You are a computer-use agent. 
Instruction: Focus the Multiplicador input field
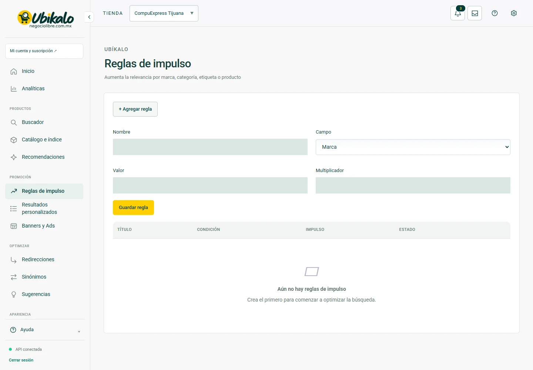[x=413, y=185]
